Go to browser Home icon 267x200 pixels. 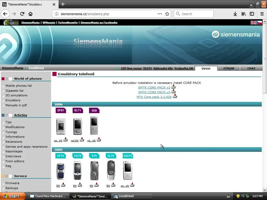[x=31, y=14]
